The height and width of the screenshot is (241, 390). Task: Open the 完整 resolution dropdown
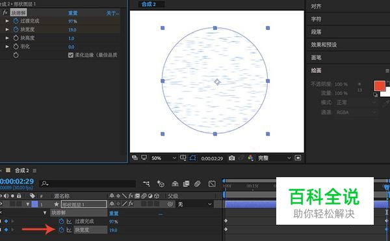[x=274, y=158]
